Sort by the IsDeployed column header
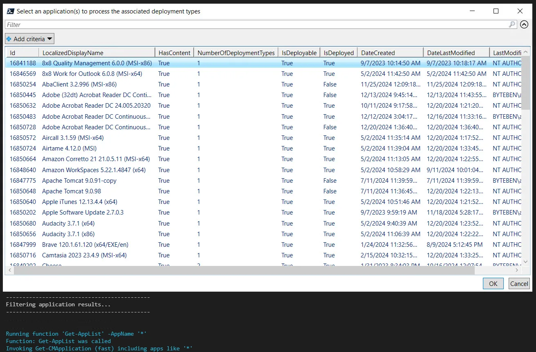Screen dimensions: 536x352 point(338,53)
